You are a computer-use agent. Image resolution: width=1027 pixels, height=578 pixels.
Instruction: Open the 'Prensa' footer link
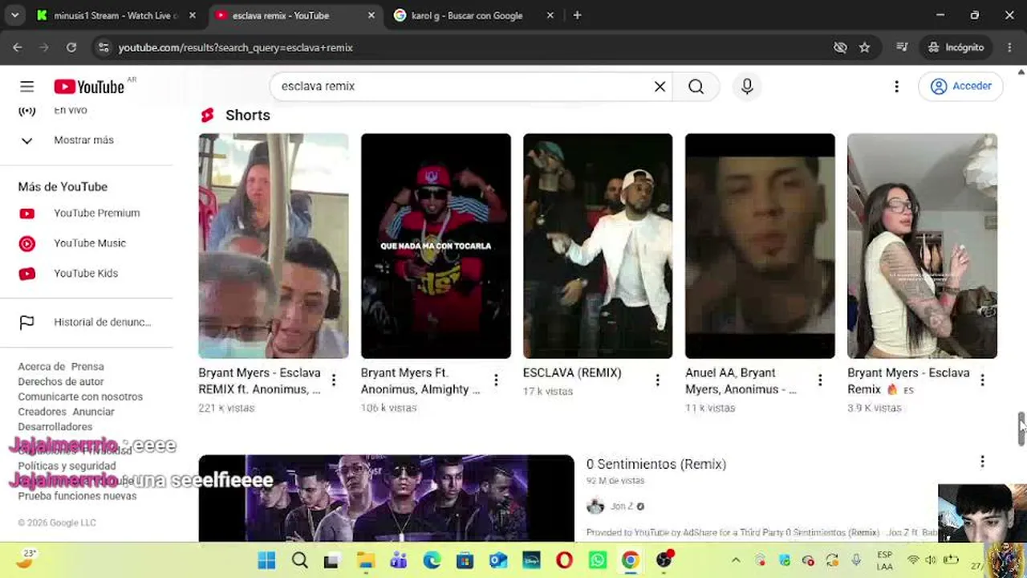pos(87,367)
